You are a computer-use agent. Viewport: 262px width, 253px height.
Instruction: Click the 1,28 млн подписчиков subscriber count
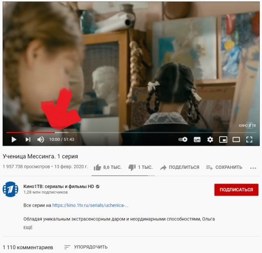click(x=46, y=192)
